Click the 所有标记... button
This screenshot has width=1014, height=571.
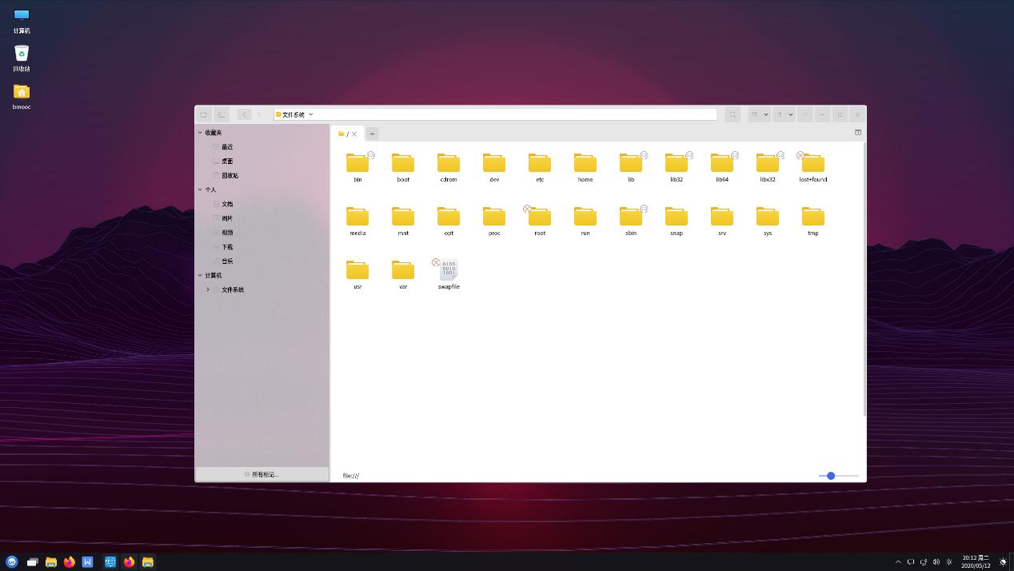click(x=262, y=474)
